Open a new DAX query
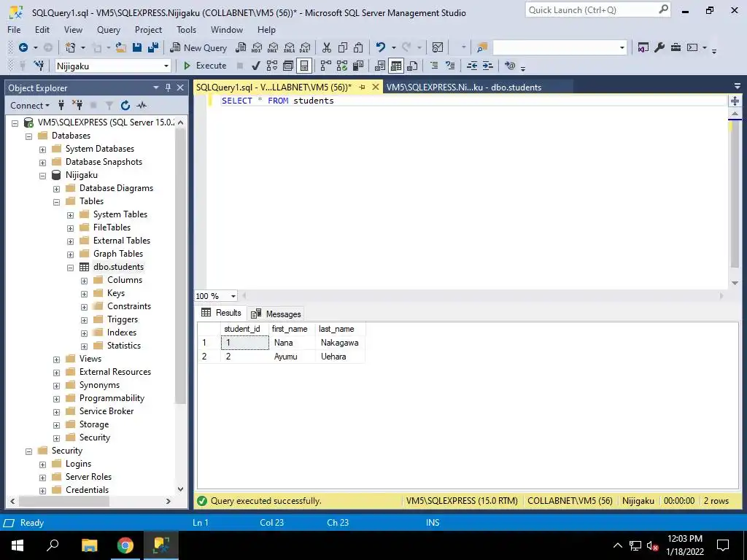Viewport: 747px width, 560px height. 305,47
